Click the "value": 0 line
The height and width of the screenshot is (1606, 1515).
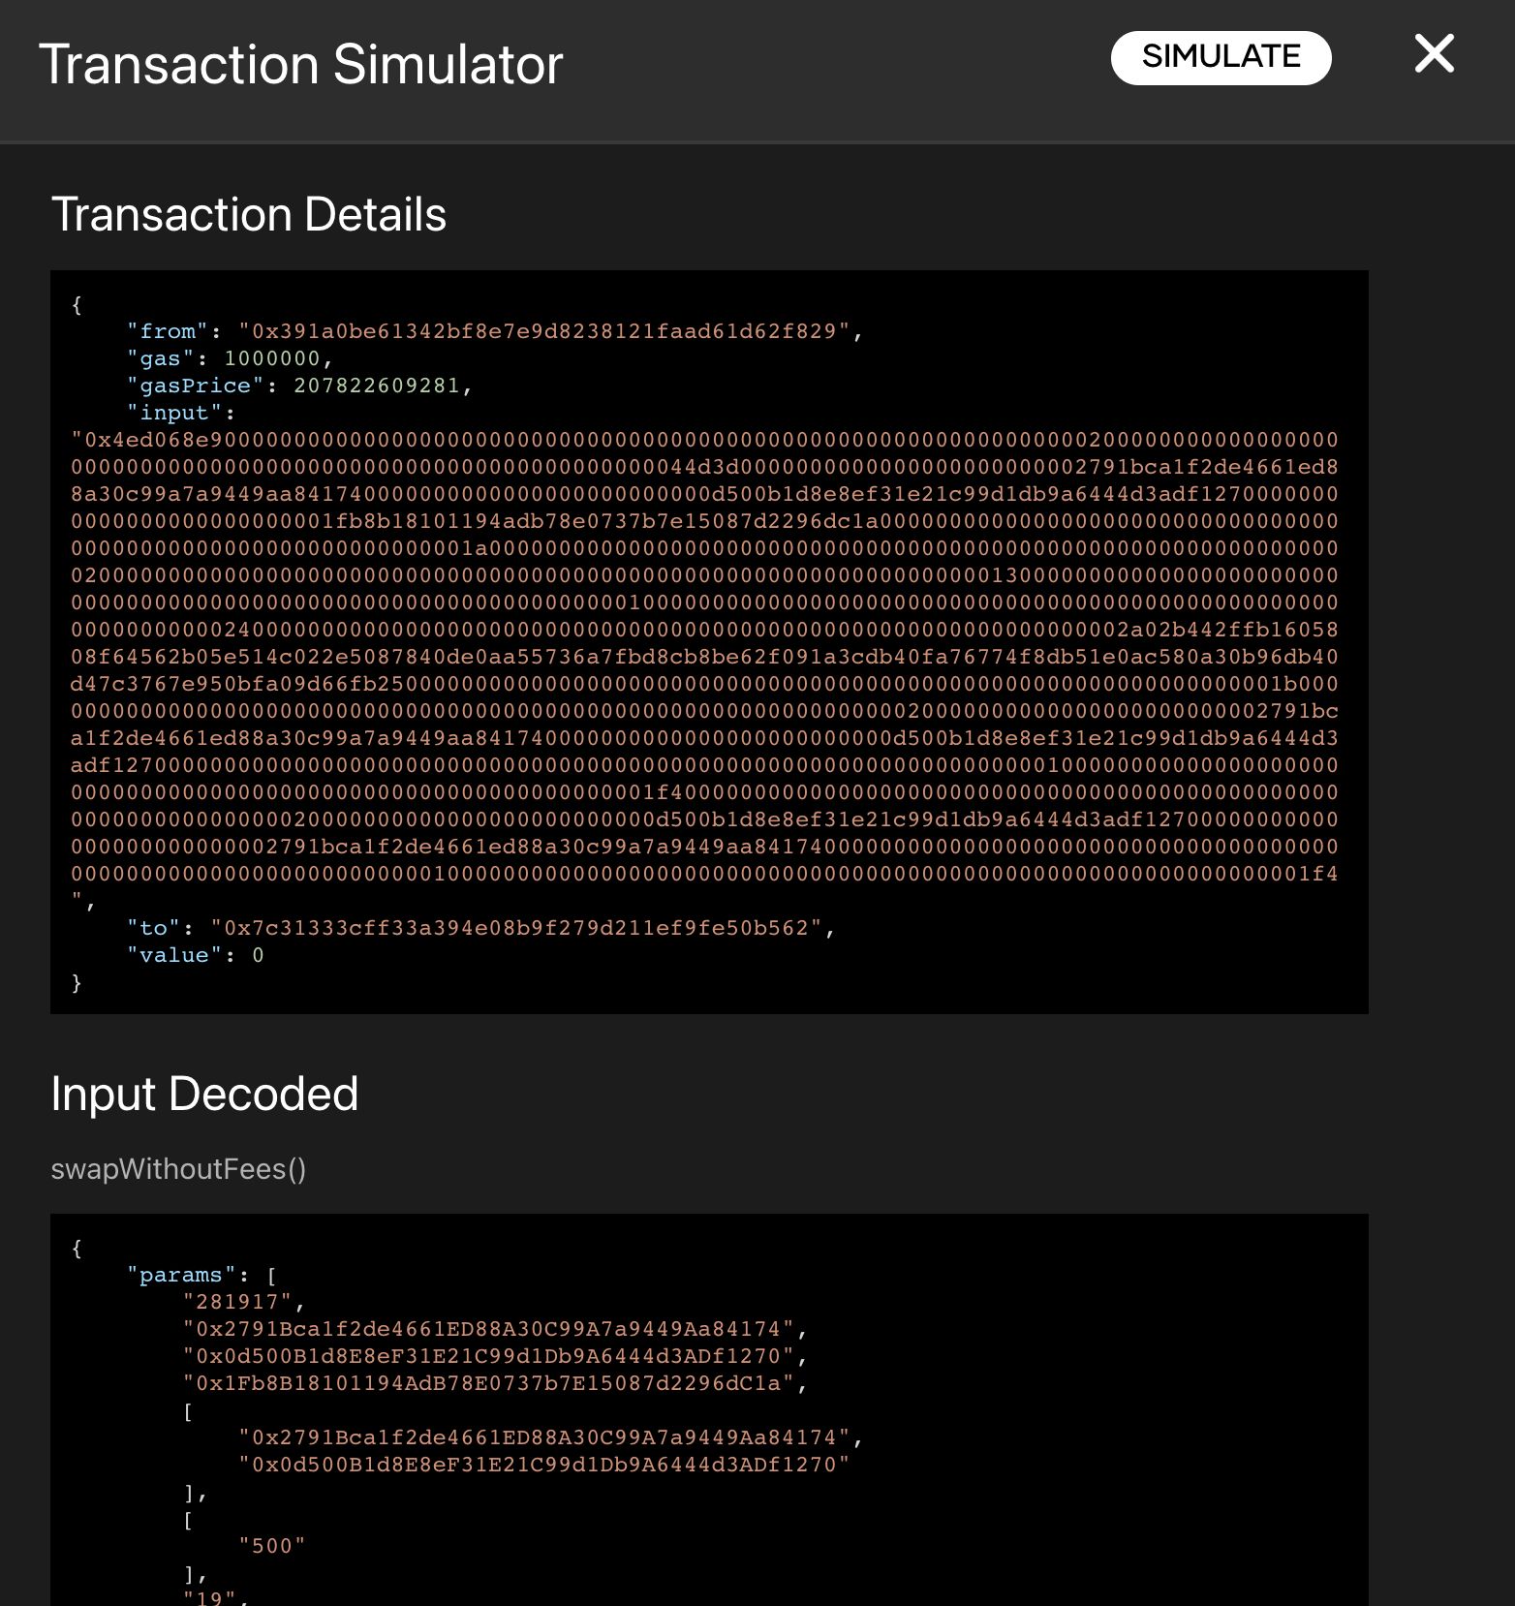coord(195,955)
